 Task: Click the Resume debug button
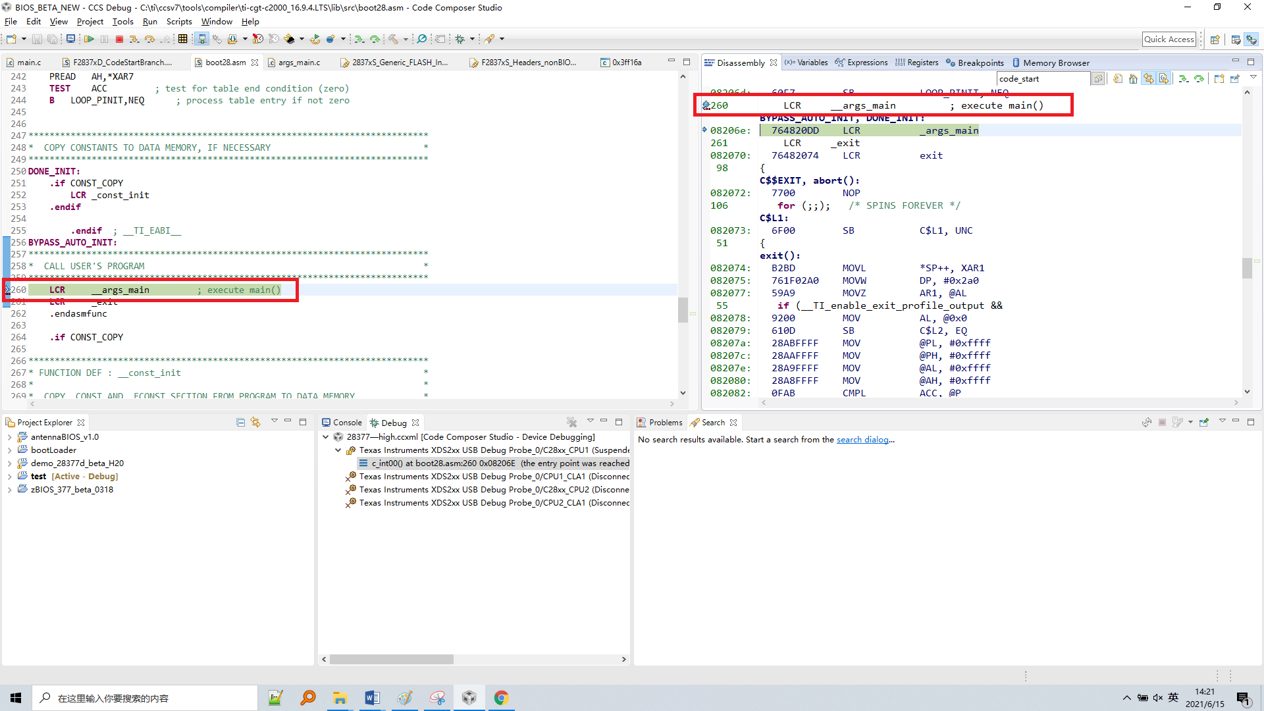[x=89, y=39]
